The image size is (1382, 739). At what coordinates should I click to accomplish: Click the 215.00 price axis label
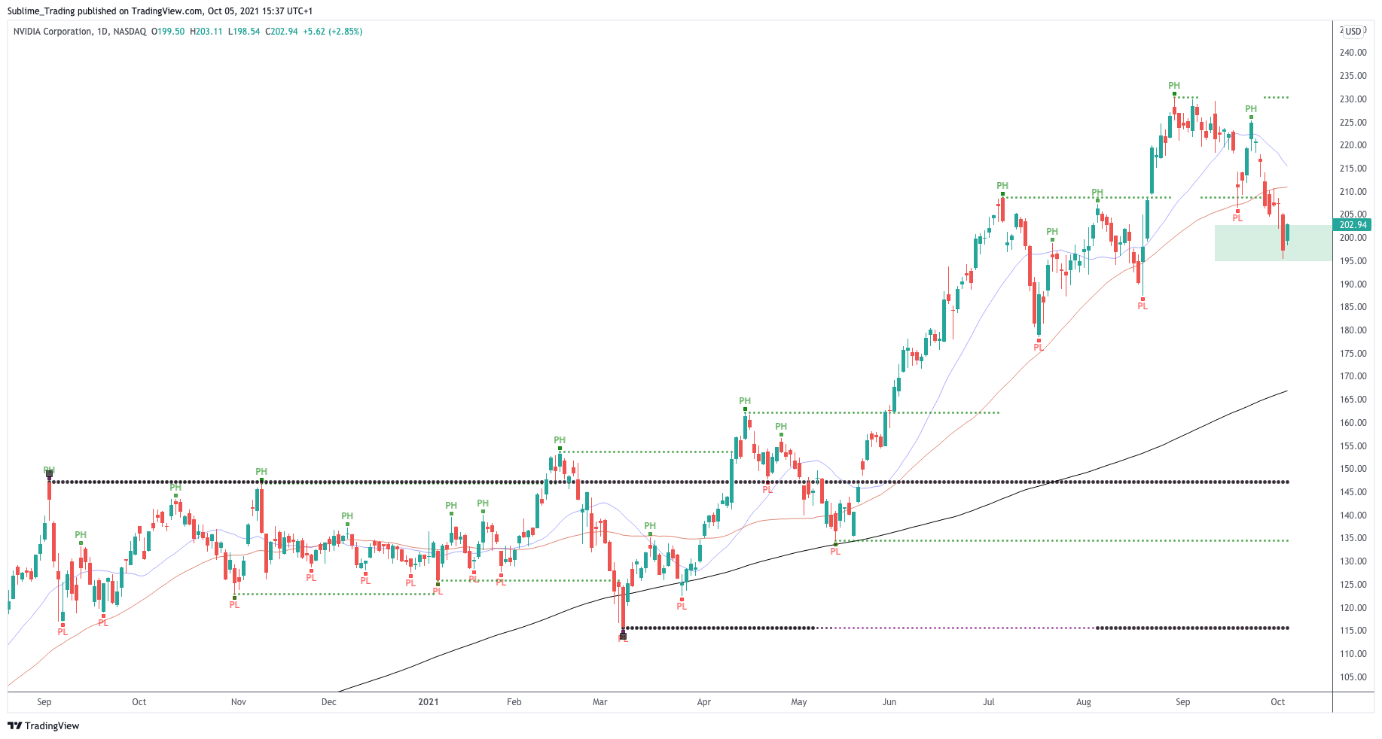coord(1353,169)
